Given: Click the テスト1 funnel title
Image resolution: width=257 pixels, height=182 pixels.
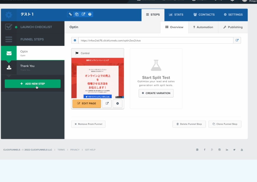Looking at the screenshot, I should [x=27, y=14].
